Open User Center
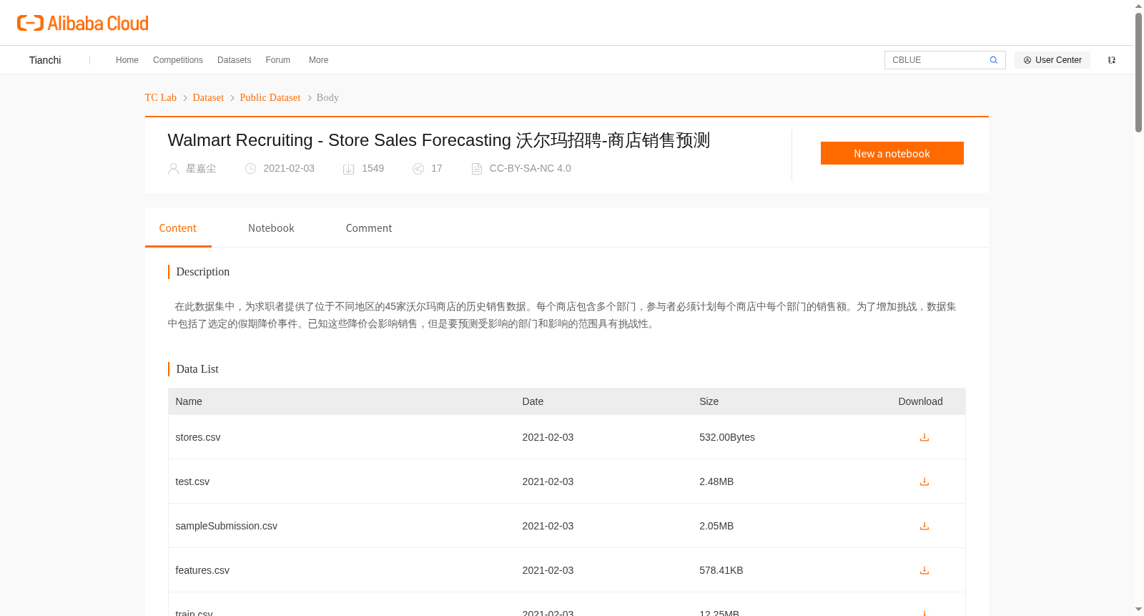This screenshot has height=616, width=1144. [1052, 60]
